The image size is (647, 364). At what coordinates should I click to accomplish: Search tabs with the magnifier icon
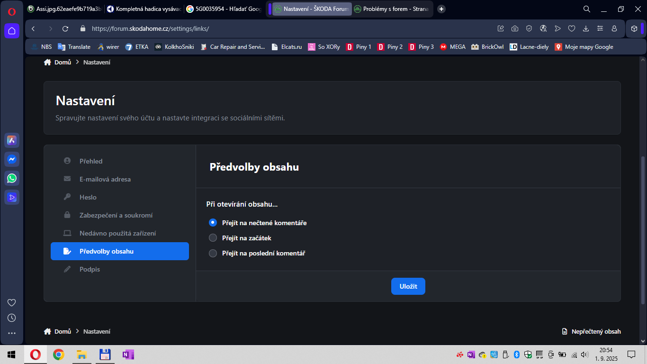tap(586, 9)
